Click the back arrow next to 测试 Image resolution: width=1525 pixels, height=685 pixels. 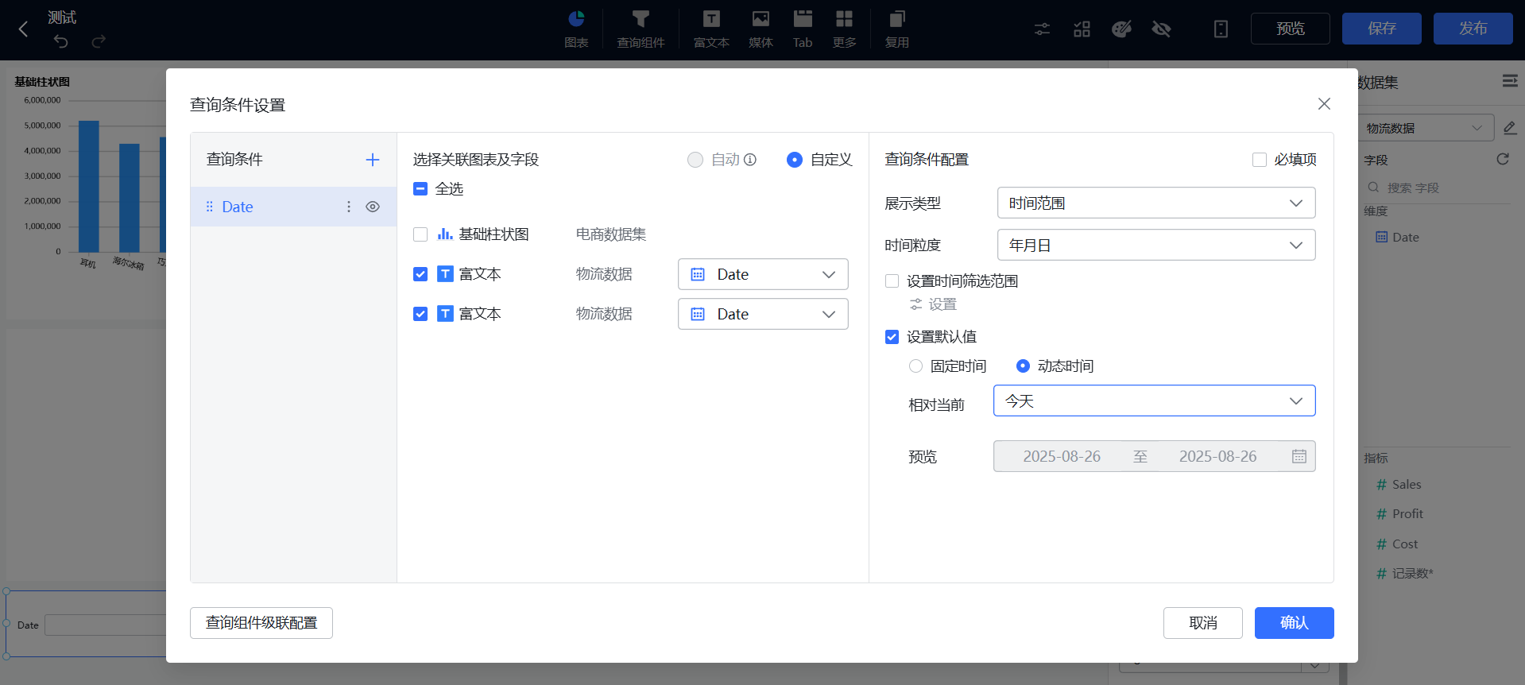click(x=23, y=29)
